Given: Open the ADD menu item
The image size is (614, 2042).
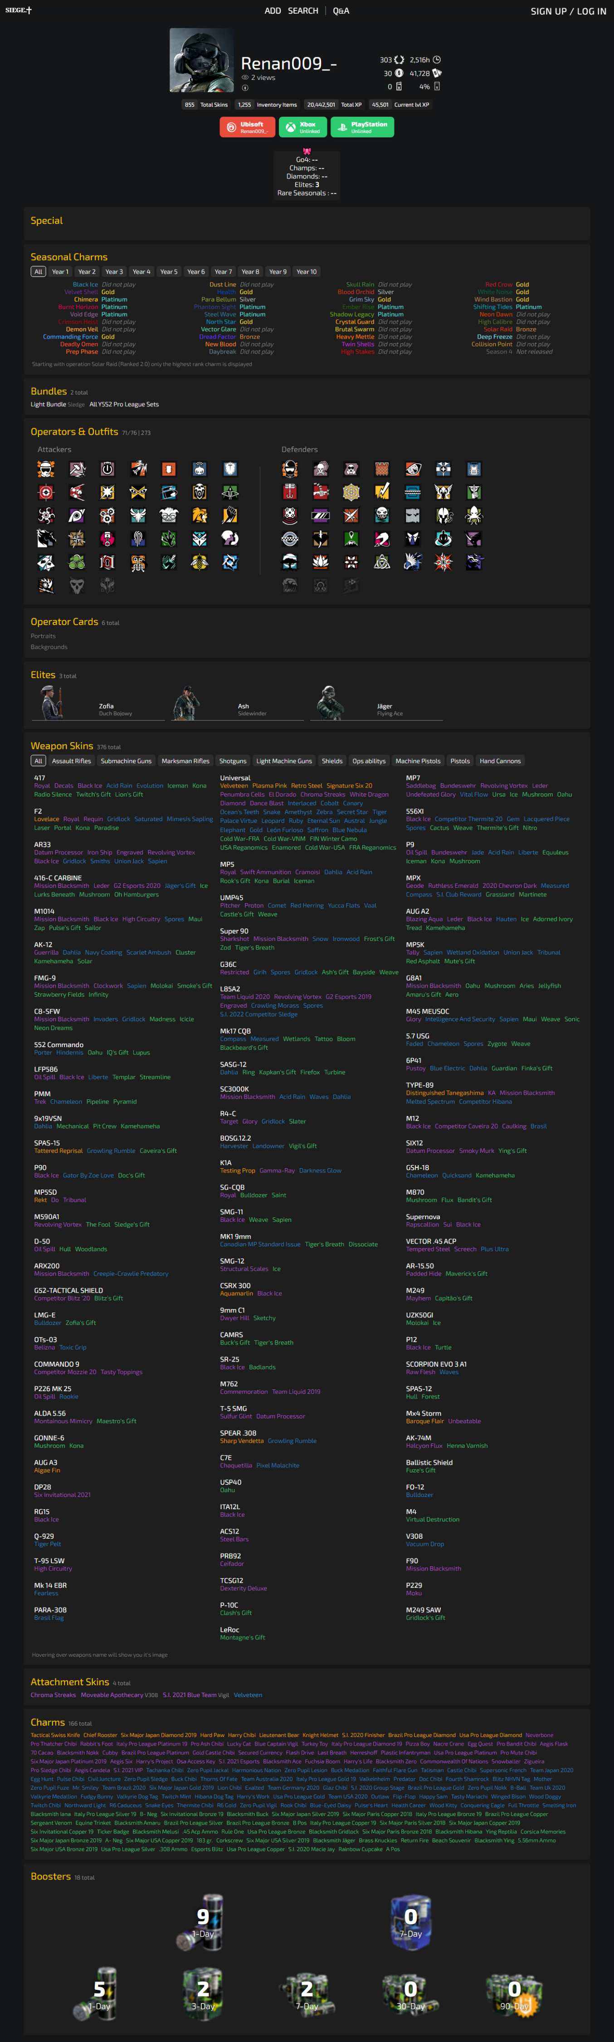Looking at the screenshot, I should pos(273,11).
